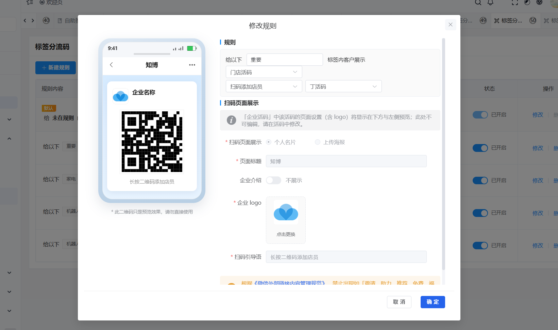The width and height of the screenshot is (558, 330).
Task: Click the QR code in the phone preview
Action: tap(152, 142)
